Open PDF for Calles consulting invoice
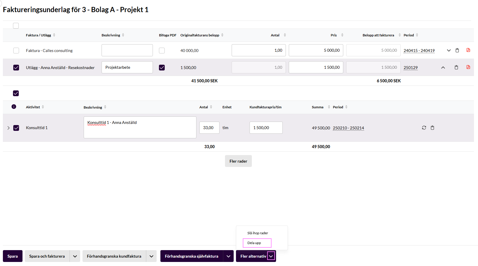This screenshot has height=266, width=478. click(468, 50)
